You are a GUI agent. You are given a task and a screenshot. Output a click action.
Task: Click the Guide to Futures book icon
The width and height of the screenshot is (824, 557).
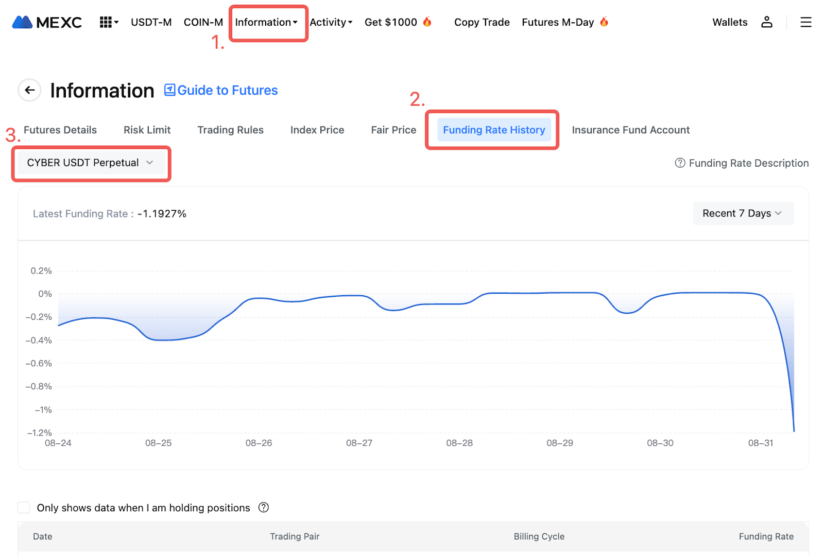coord(169,91)
